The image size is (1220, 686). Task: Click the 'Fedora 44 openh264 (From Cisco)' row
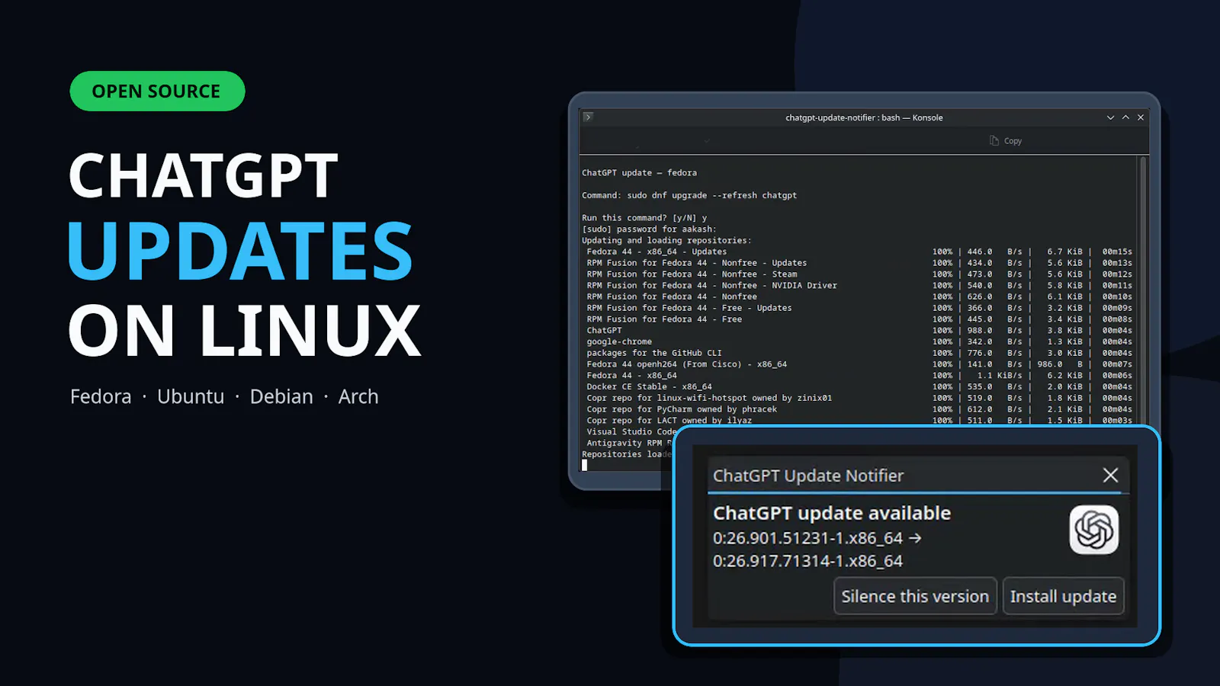[859, 364]
